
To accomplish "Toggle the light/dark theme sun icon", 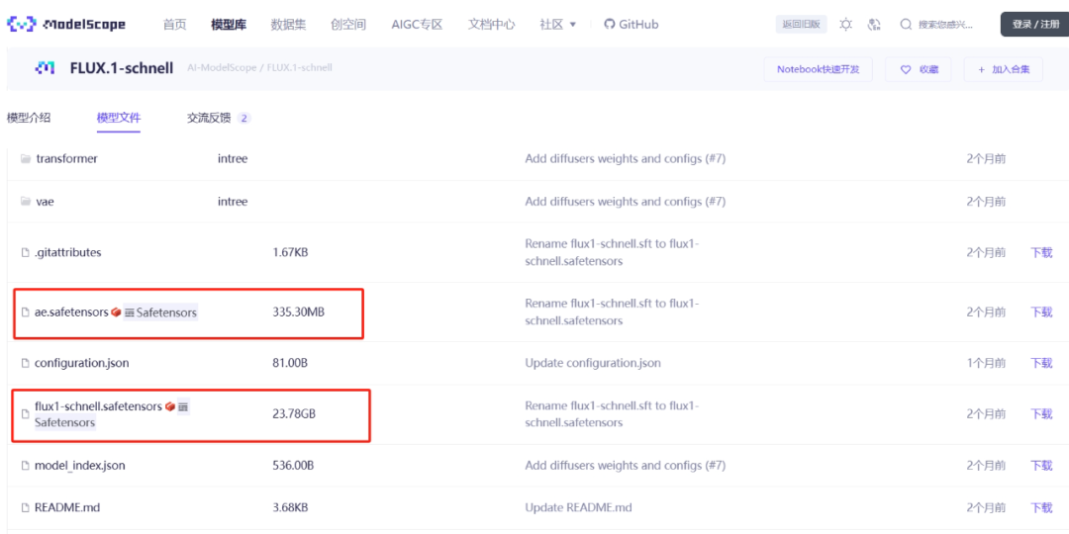I will pyautogui.click(x=846, y=25).
